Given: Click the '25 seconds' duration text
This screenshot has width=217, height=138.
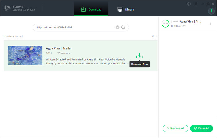Looking at the screenshot, I should [x=64, y=53].
